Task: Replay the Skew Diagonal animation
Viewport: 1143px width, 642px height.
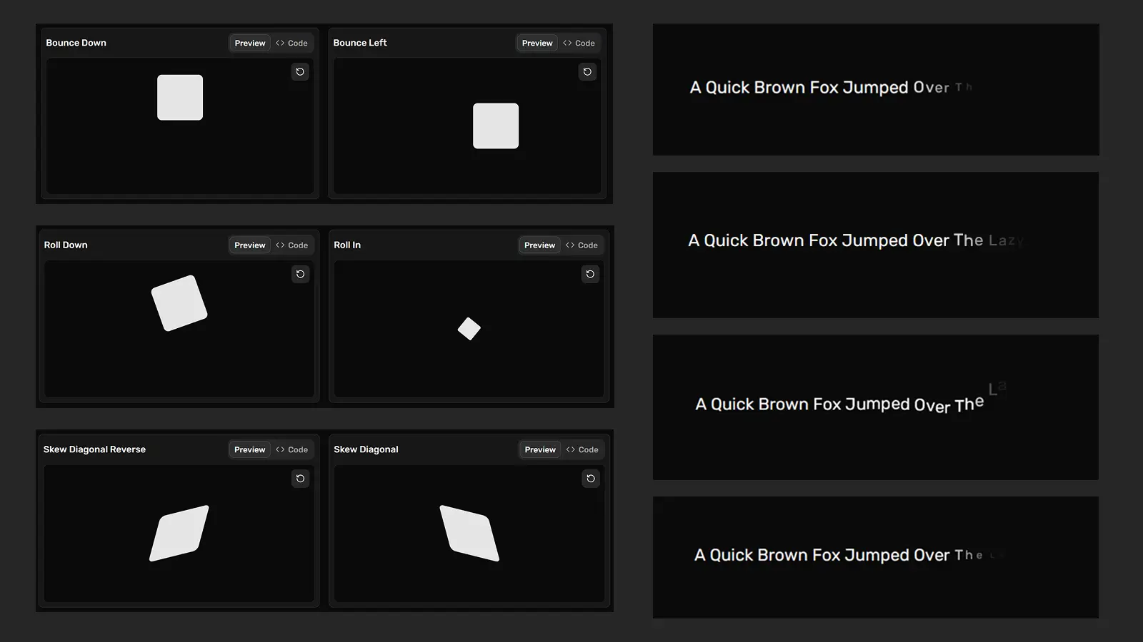Action: (x=590, y=479)
